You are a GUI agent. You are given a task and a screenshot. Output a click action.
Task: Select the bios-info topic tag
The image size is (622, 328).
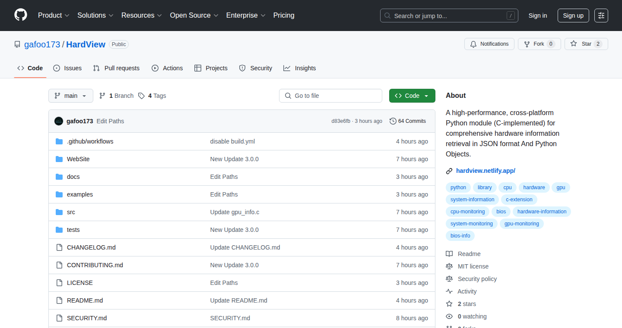[460, 236]
